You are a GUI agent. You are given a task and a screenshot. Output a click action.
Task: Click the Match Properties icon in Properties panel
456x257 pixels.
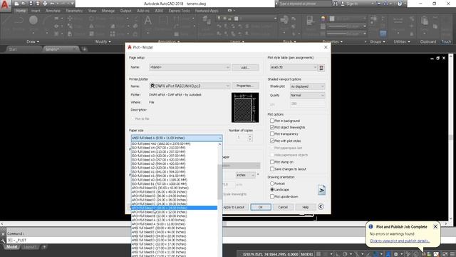[310, 21]
